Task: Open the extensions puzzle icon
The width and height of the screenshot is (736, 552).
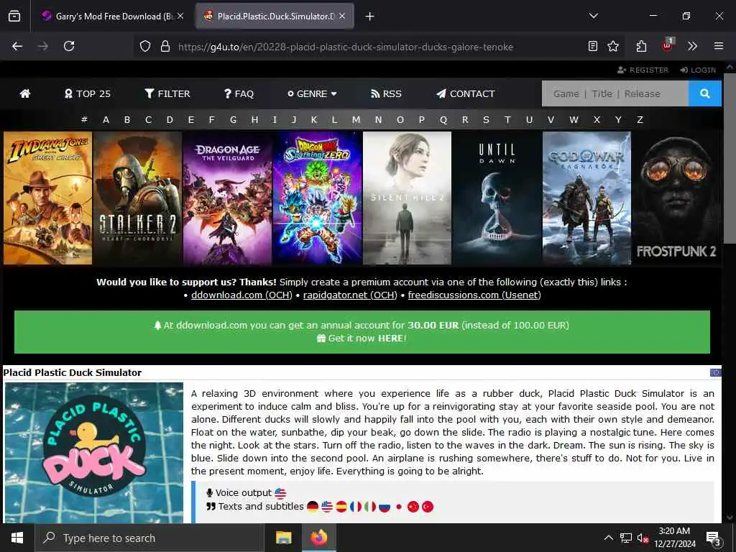Action: (641, 46)
